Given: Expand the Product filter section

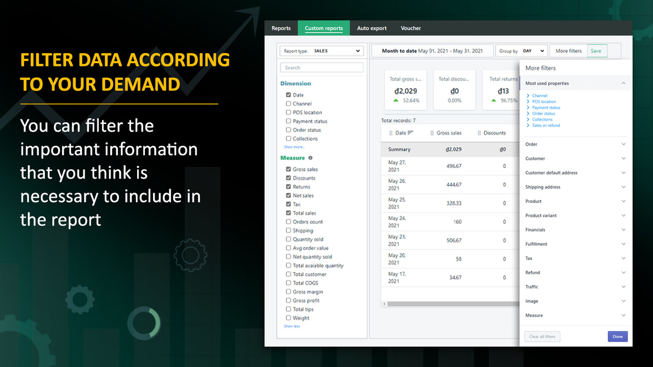Looking at the screenshot, I should tap(575, 201).
